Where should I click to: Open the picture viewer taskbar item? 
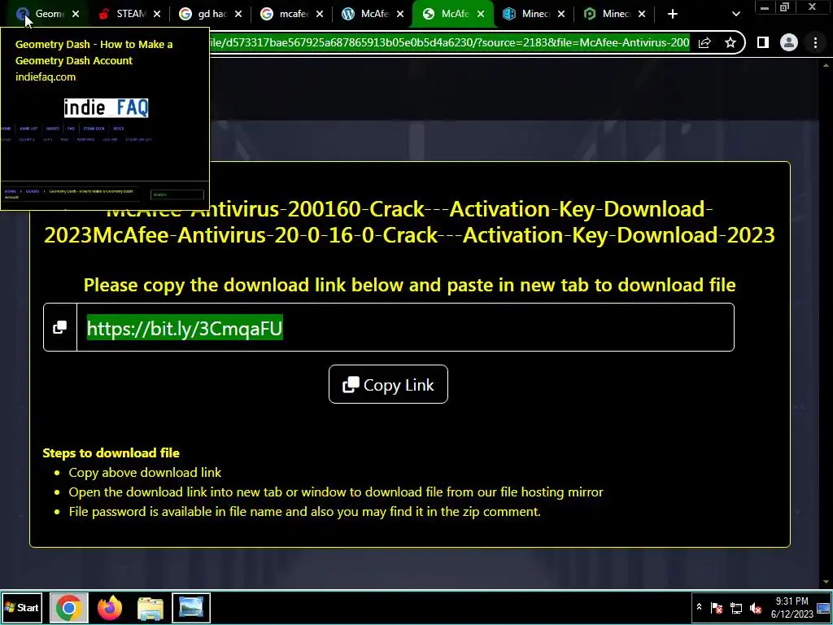click(191, 607)
